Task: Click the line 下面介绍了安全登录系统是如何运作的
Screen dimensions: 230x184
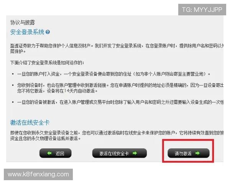Action: pyautogui.click(x=47, y=63)
